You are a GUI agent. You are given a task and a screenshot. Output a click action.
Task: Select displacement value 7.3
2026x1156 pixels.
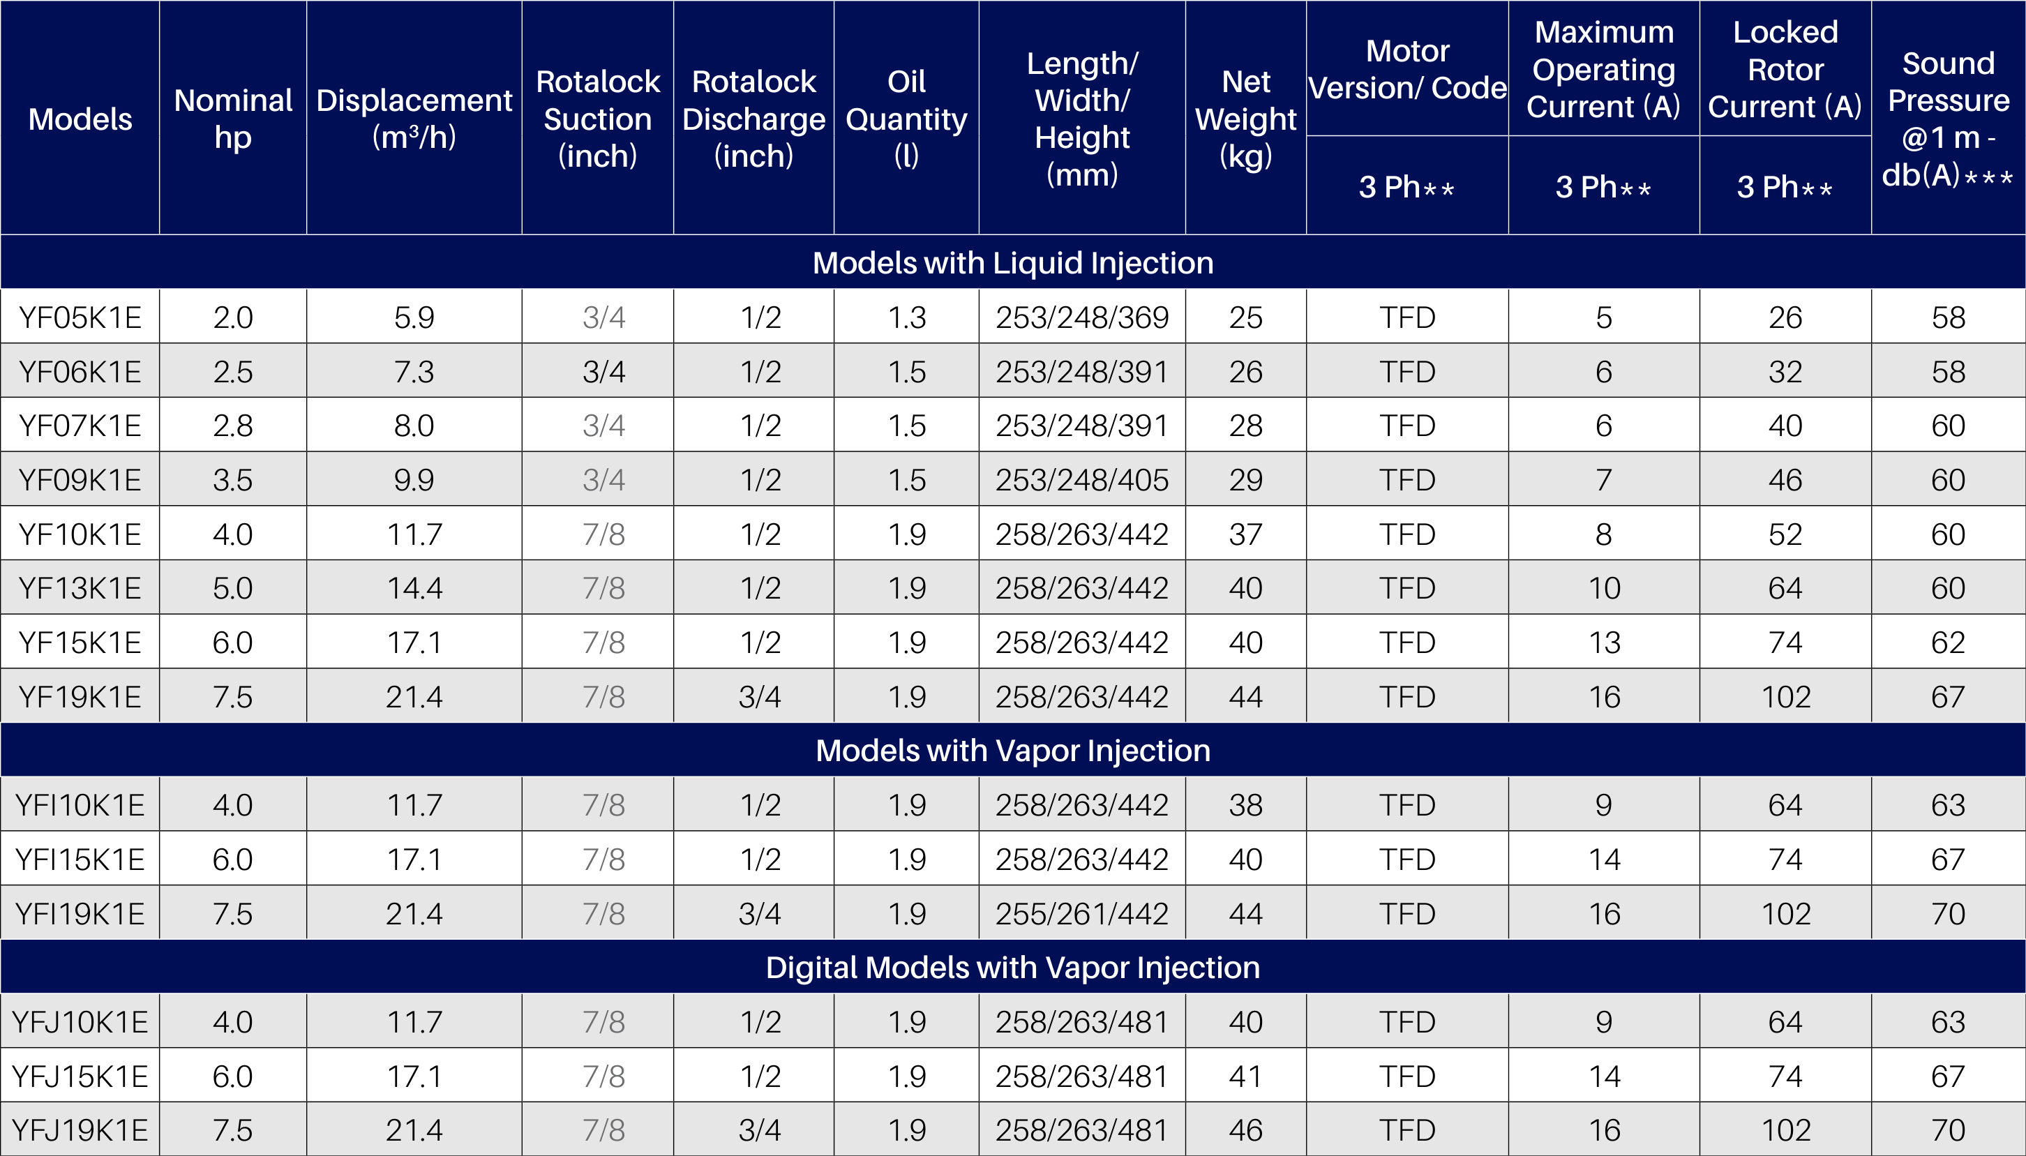[x=414, y=372]
